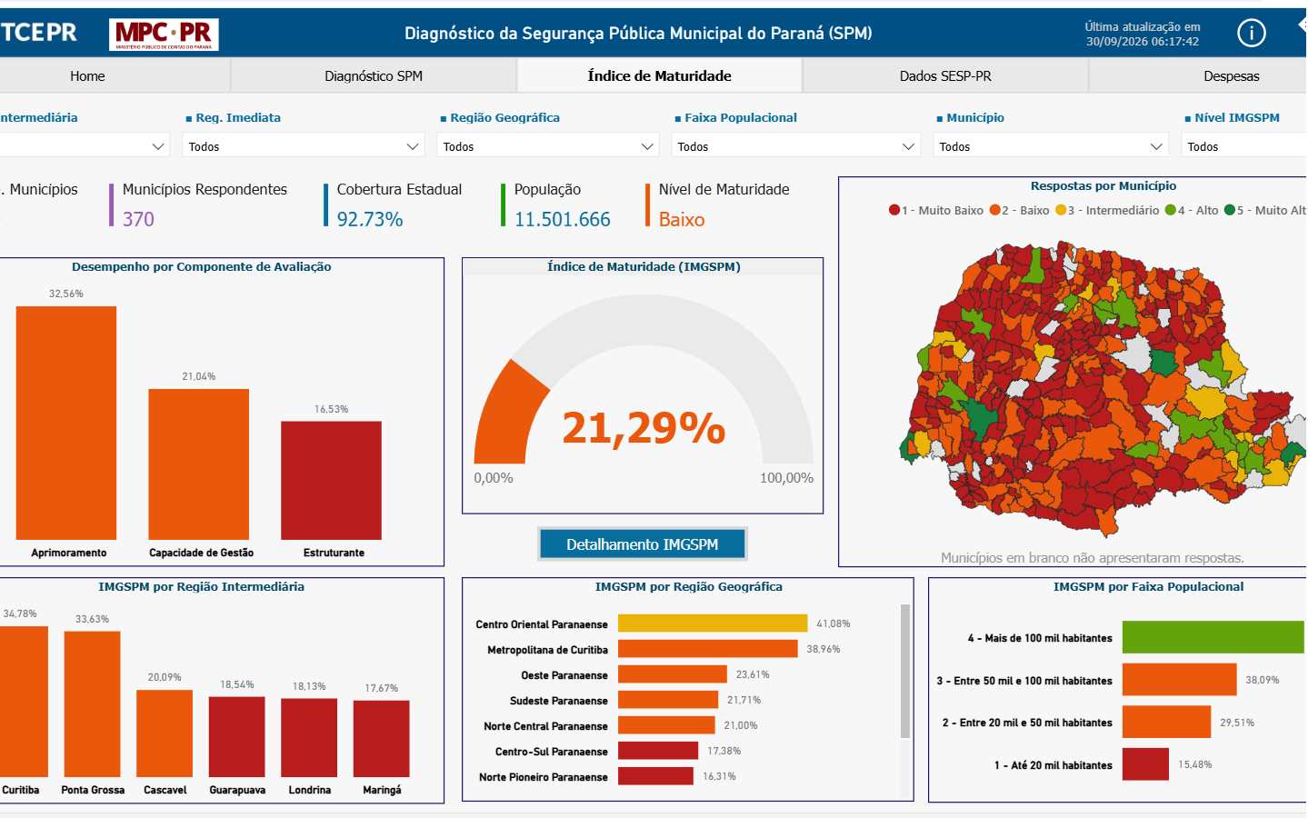Click the '1 - Até 20 mil habitantes' bar
Viewport: 1308px width, 818px height.
point(1145,764)
